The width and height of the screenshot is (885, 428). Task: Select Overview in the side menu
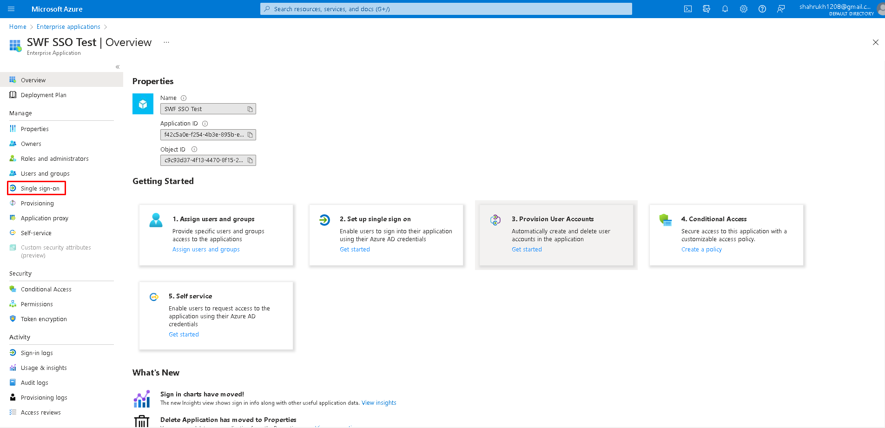pos(61,80)
